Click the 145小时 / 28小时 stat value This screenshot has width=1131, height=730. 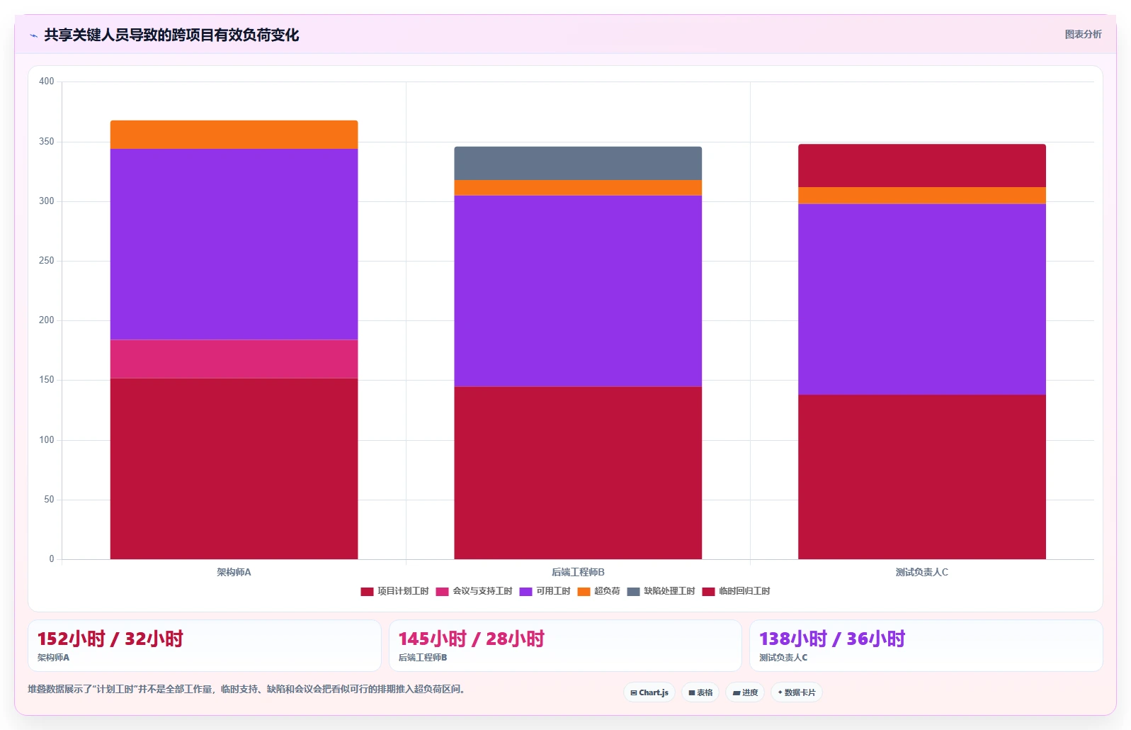[471, 639]
